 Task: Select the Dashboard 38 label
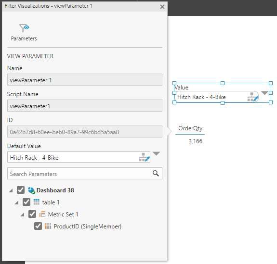pyautogui.click(x=55, y=190)
